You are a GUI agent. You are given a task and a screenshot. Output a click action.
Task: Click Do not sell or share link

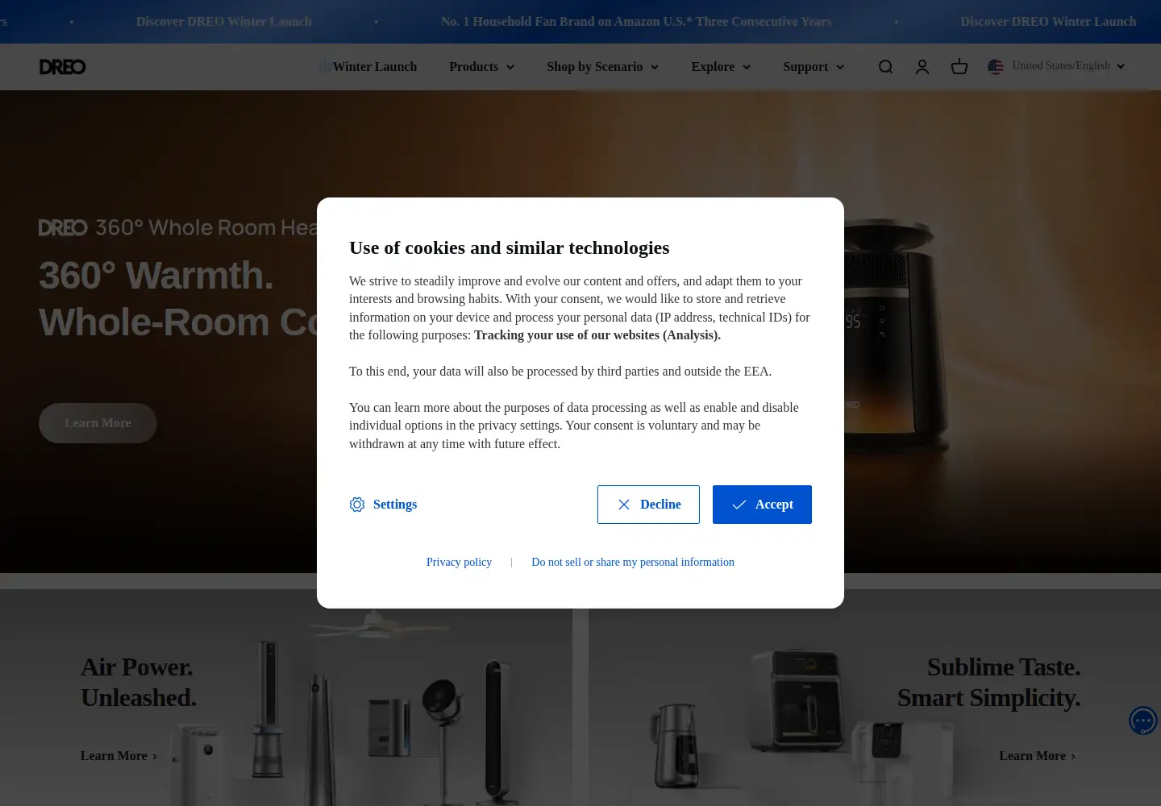pos(633,562)
